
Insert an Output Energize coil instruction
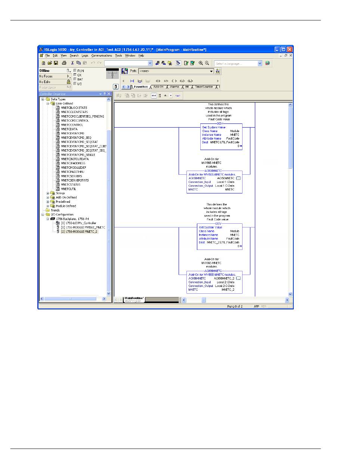coord(174,81)
